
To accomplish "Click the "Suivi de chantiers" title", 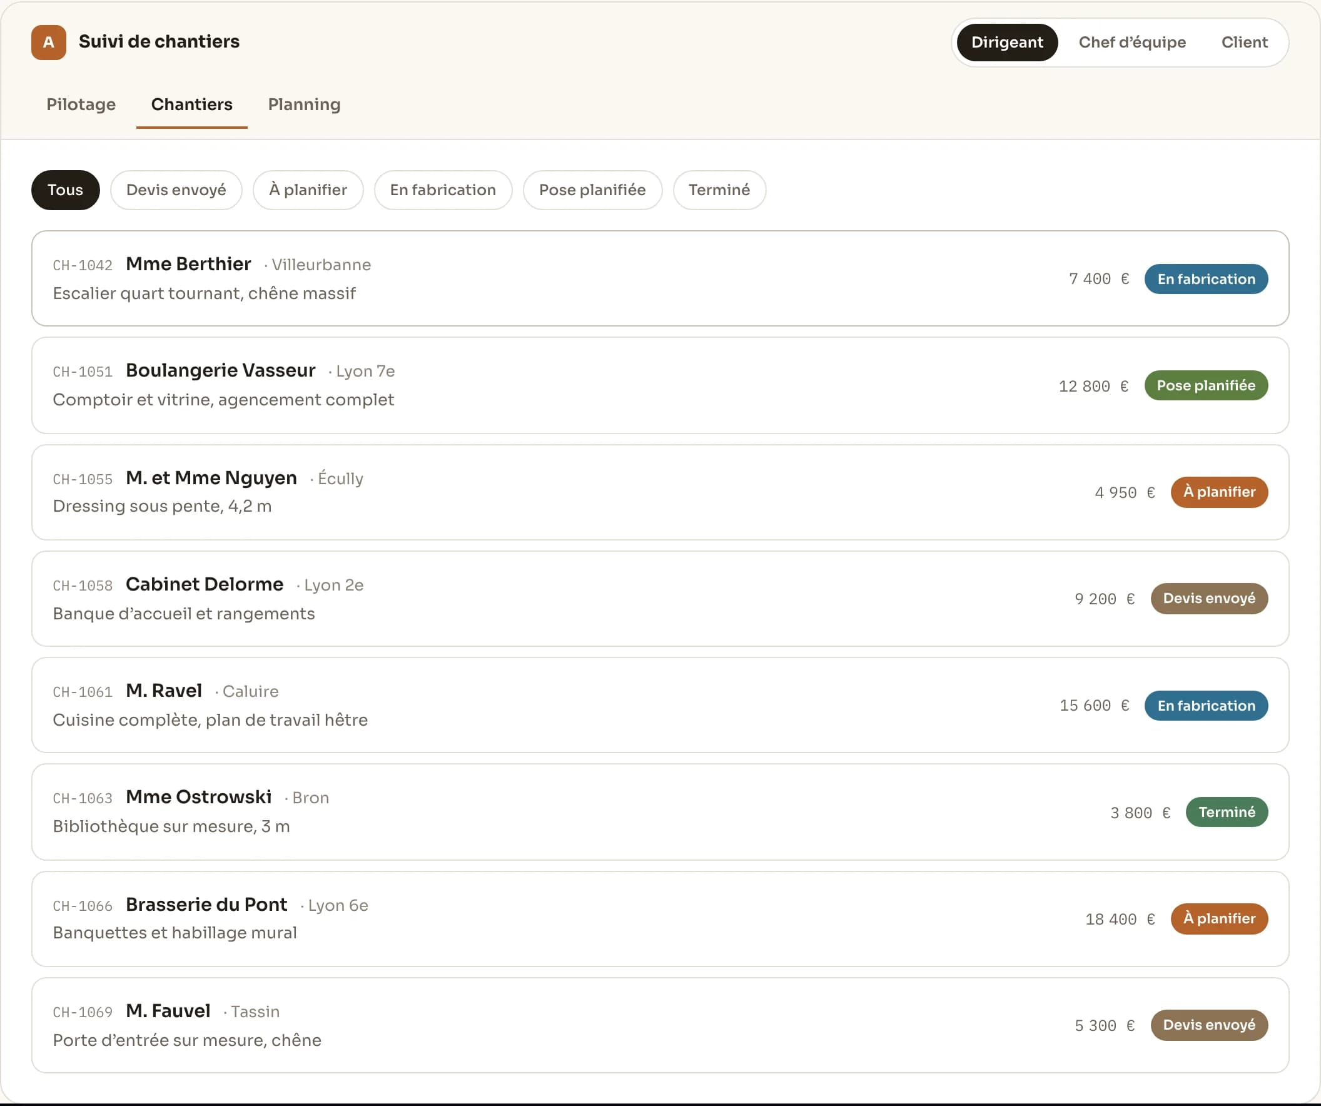I will pyautogui.click(x=159, y=41).
